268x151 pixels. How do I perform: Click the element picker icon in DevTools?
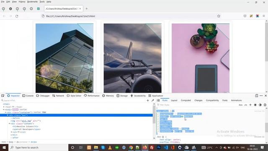[3, 96]
